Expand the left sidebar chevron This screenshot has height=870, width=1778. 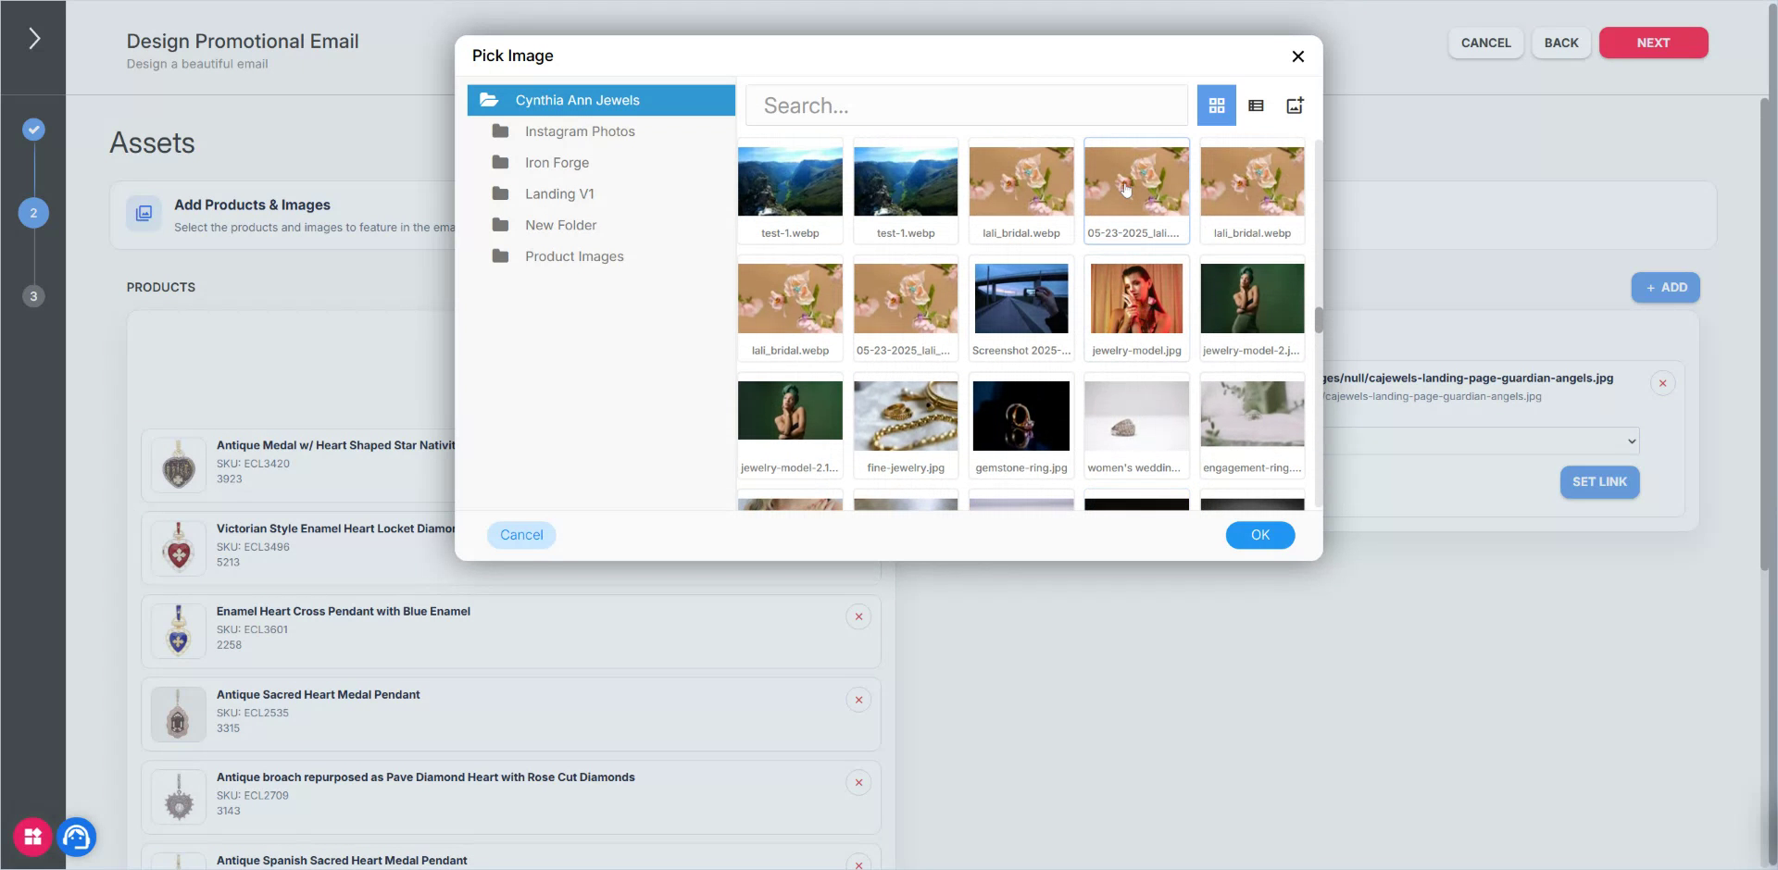tap(33, 38)
